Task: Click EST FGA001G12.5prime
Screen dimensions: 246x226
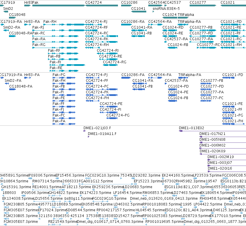Action: point(96,181)
